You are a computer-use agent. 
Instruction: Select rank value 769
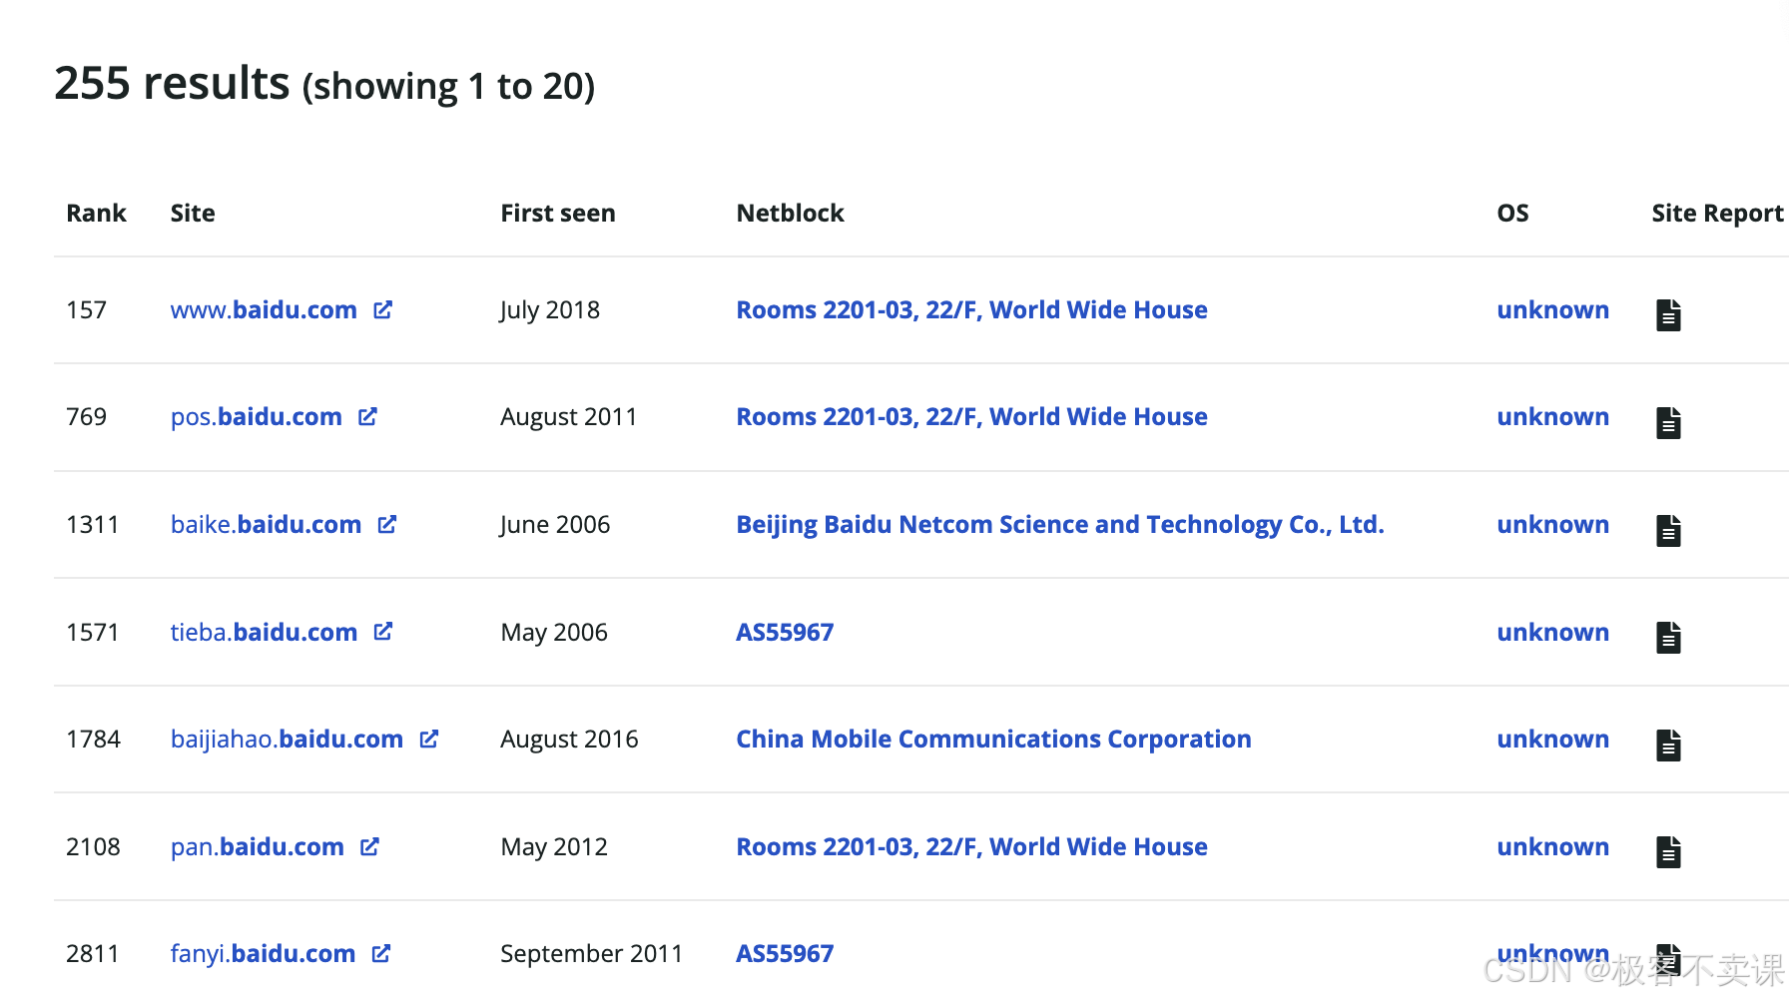(x=86, y=417)
